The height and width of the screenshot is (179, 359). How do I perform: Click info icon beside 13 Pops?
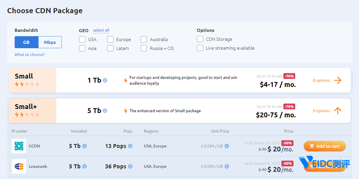[x=130, y=146]
